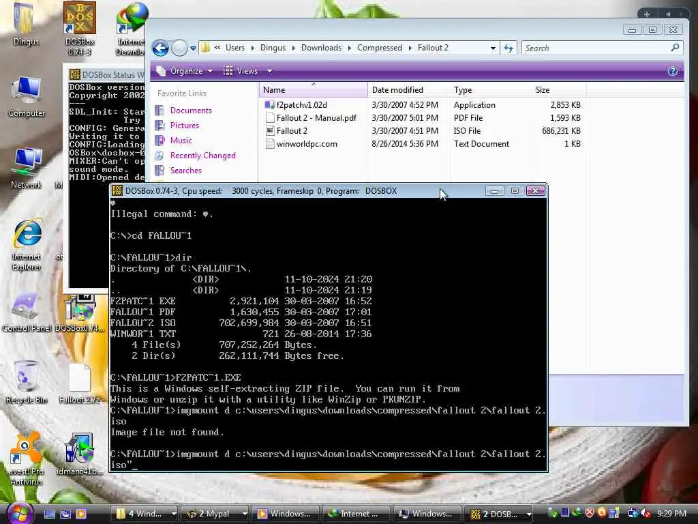Select Fallout 2 - Manual.pdf file

[316, 118]
